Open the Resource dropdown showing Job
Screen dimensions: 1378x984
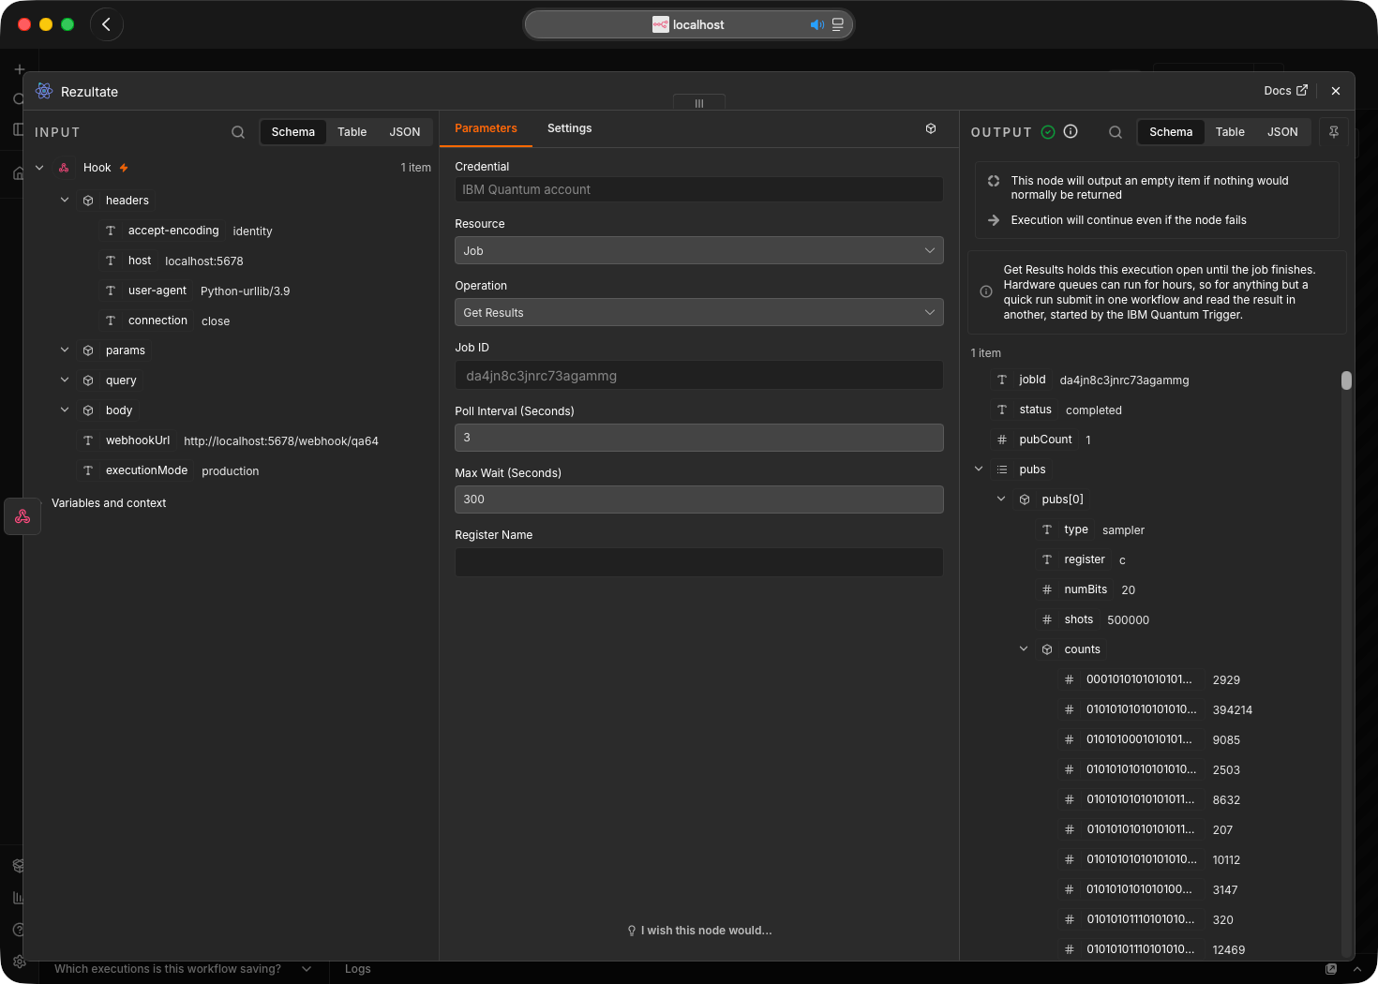pyautogui.click(x=699, y=250)
